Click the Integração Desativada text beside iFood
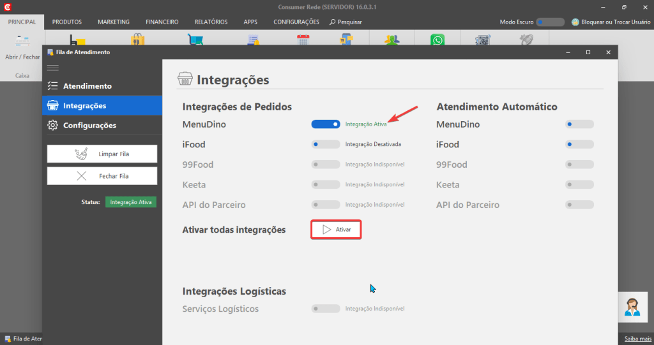Screen dimensions: 654x345 373,144
